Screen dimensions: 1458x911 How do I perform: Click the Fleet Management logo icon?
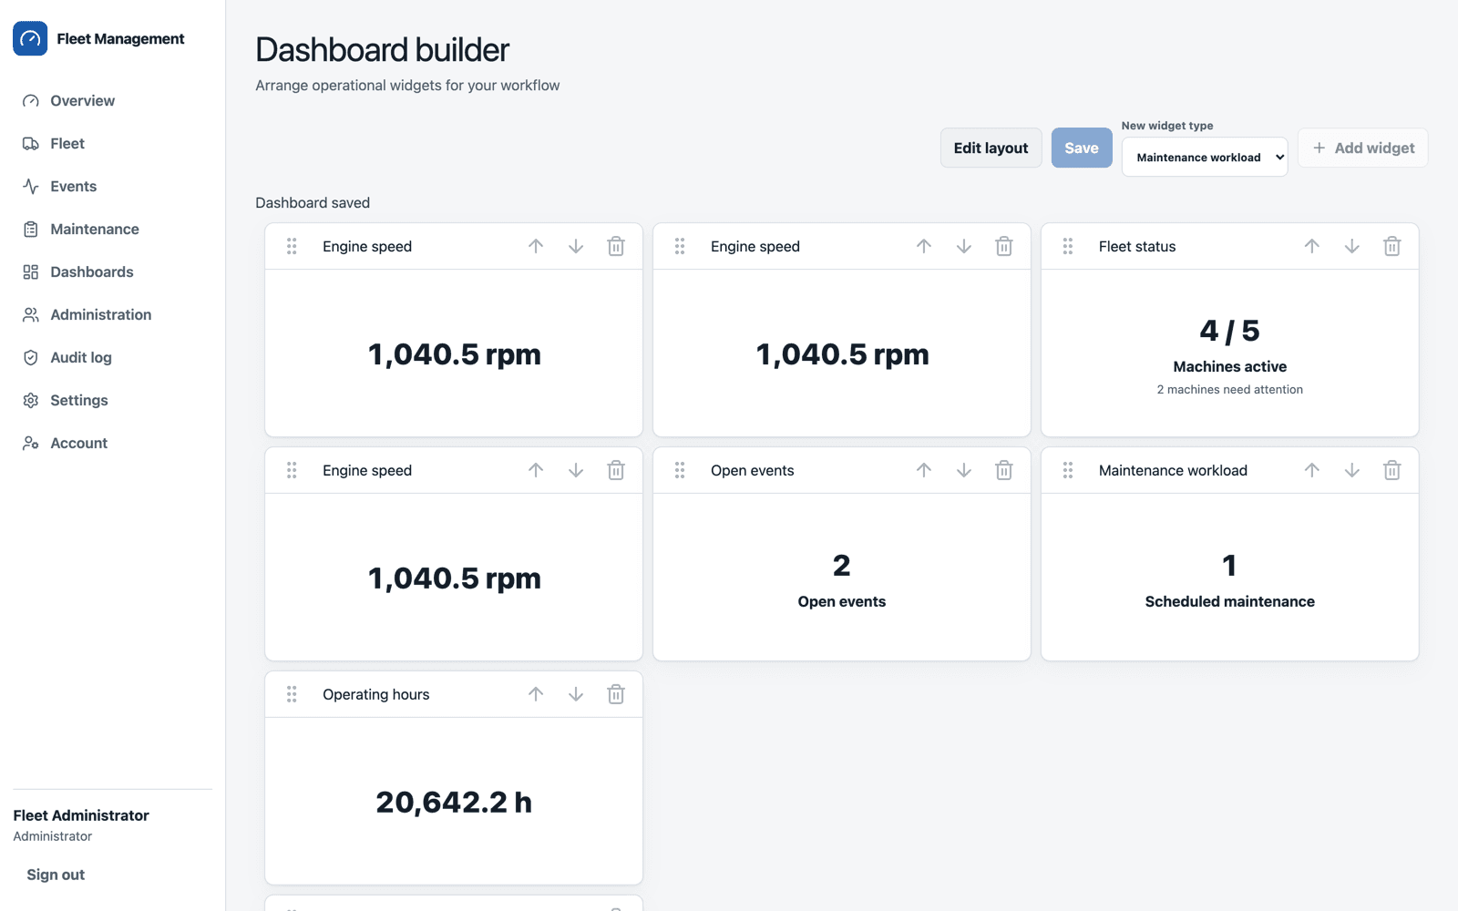(x=30, y=39)
